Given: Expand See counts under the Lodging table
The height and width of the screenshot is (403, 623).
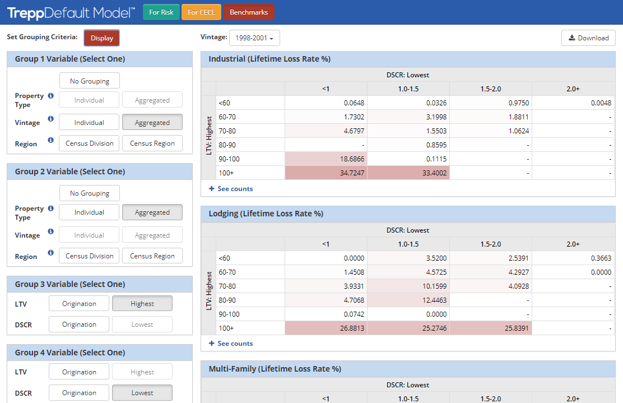Looking at the screenshot, I should pos(230,343).
